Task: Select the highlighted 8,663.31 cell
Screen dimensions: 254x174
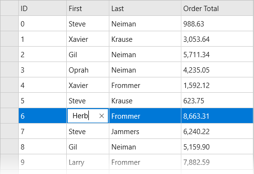Action: point(217,116)
